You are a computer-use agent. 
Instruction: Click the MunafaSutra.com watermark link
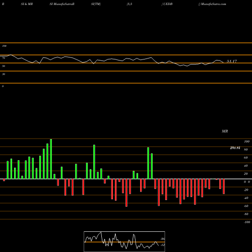[213, 4]
